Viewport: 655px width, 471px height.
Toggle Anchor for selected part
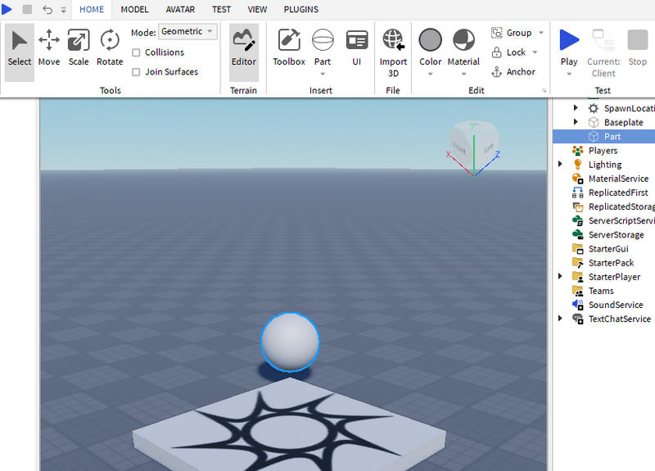click(x=513, y=72)
